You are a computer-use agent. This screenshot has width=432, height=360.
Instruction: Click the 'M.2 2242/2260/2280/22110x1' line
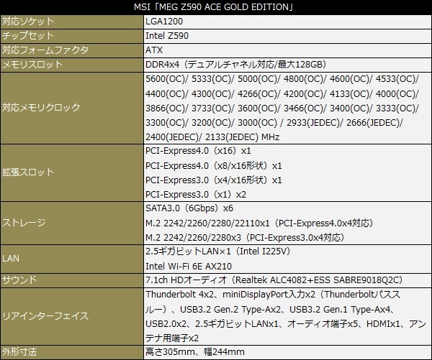[259, 223]
